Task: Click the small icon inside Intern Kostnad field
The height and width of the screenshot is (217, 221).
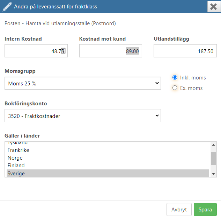Action: (x=63, y=51)
